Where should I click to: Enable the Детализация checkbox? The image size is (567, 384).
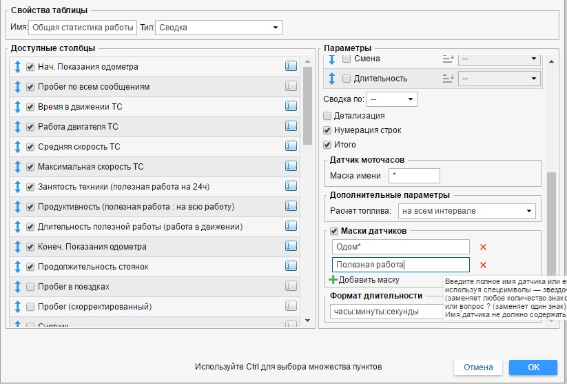328,116
